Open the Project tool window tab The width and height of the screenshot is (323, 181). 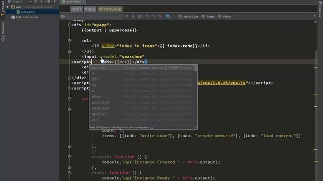click(3, 8)
